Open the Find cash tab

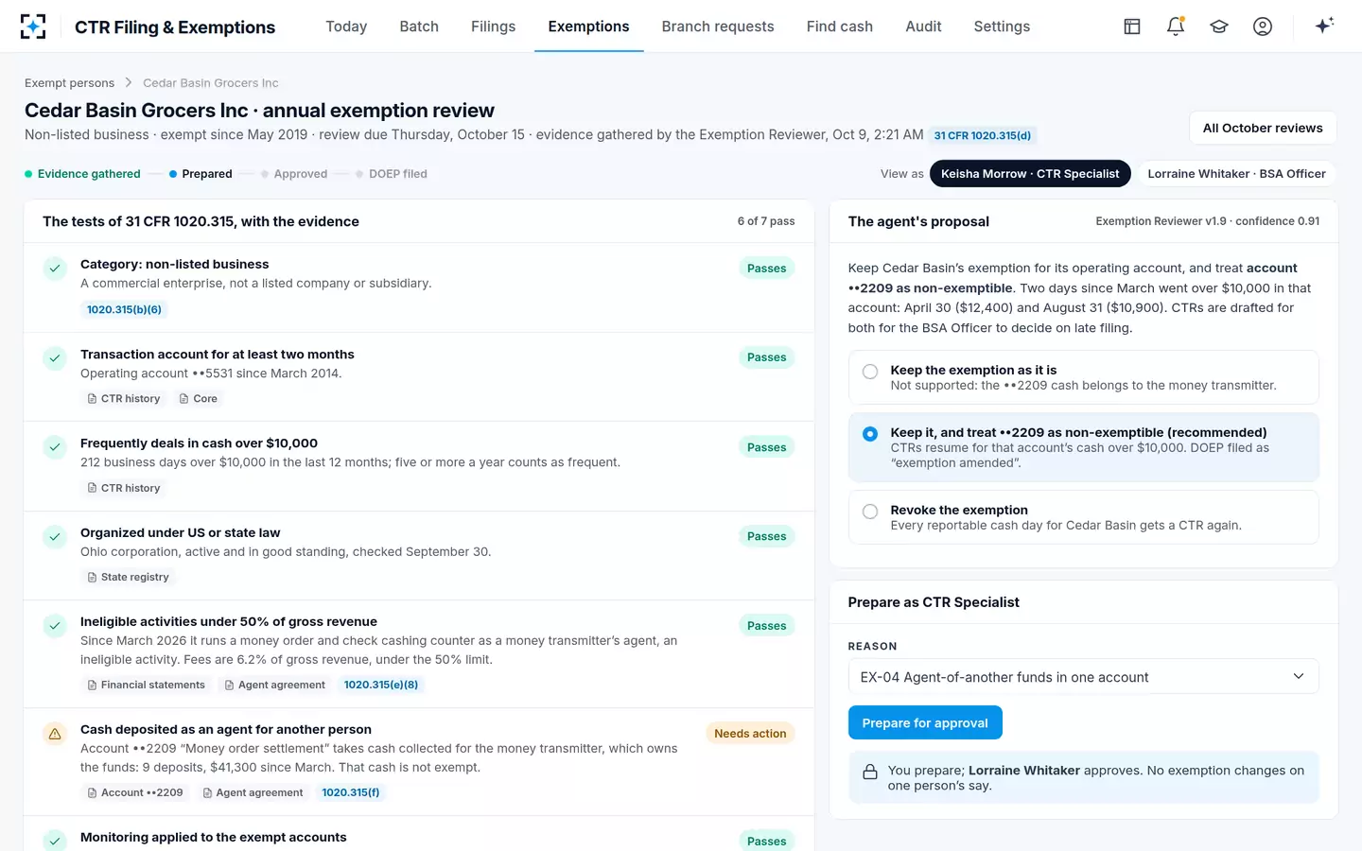click(840, 26)
